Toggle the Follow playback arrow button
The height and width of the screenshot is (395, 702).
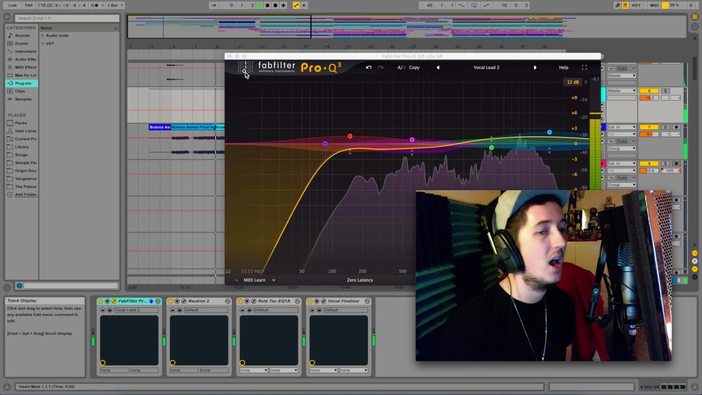pos(214,5)
